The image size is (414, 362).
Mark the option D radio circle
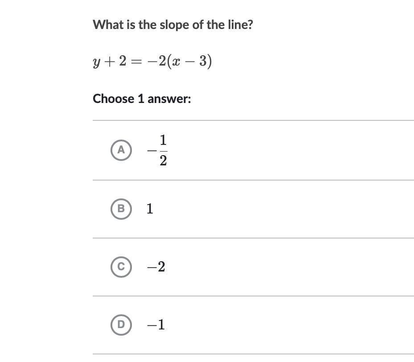(121, 325)
